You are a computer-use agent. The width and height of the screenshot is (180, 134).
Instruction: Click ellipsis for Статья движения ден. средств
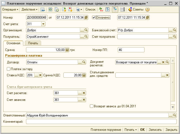(x=163, y=75)
